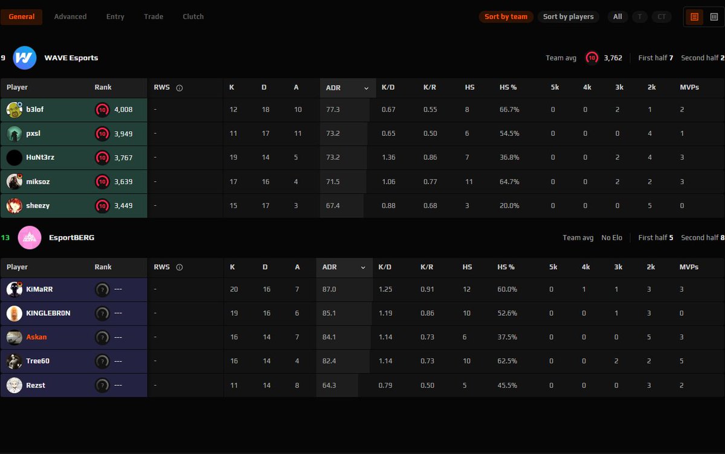Click Askan's unknown rank badge
This screenshot has height=454, width=725.
coord(102,337)
